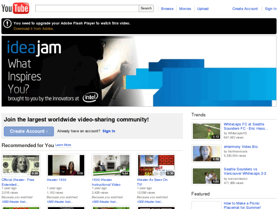Click the Search button
278x209 pixels.
coord(146,8)
